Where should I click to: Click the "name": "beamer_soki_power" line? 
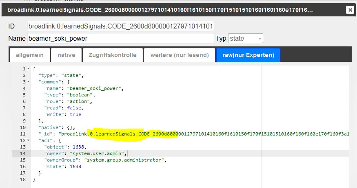pyautogui.click(x=84, y=88)
